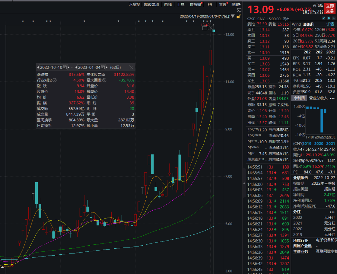Toggle the 不复权 price adjustment mode
The image size is (337, 274).
[134, 4]
